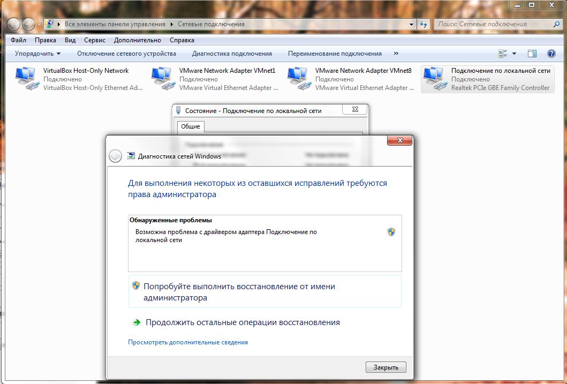Minimize the Explorer window

click(517, 5)
